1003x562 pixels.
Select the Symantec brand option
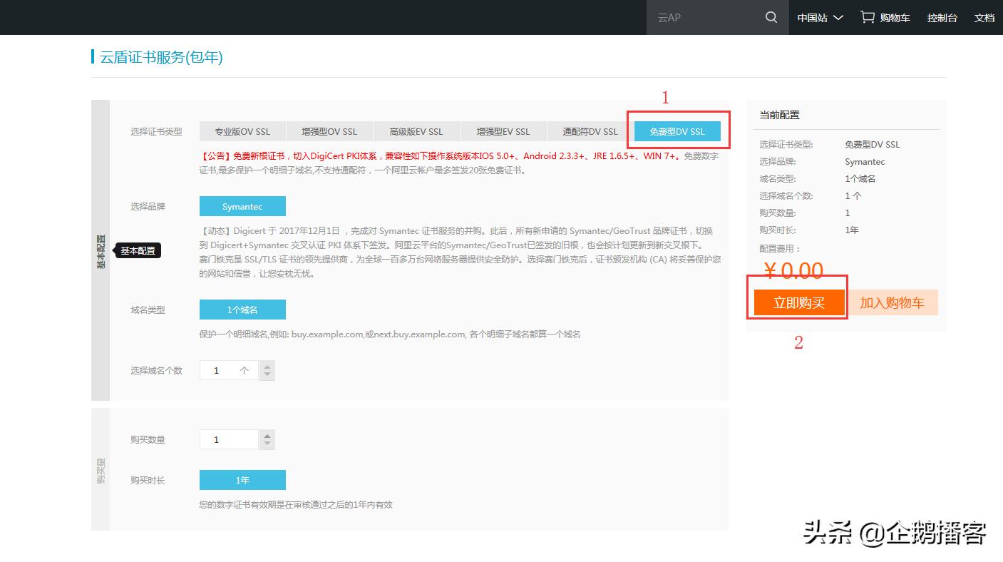[242, 205]
